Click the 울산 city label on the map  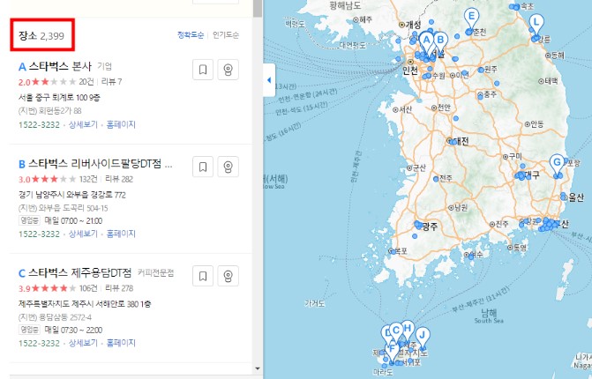(576, 197)
